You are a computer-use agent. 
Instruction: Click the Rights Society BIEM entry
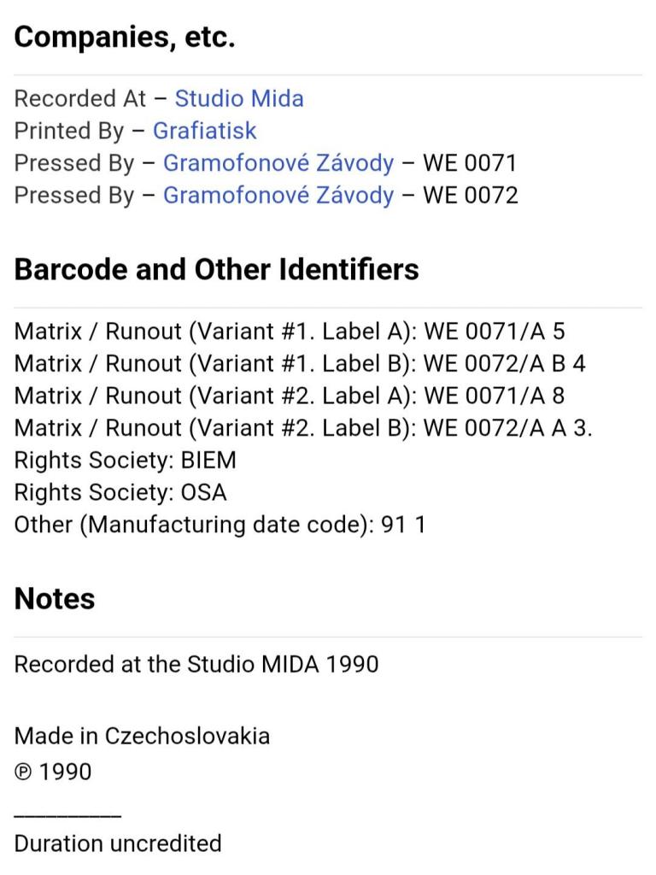point(126,461)
